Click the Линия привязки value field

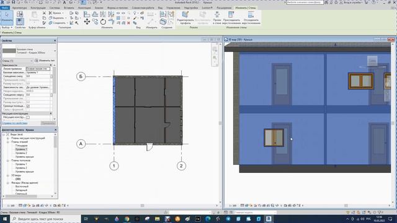pos(38,69)
